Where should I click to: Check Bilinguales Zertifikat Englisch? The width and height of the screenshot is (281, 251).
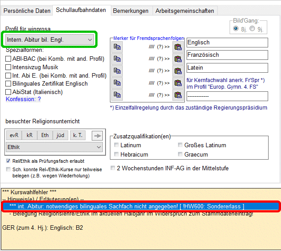point(8,84)
